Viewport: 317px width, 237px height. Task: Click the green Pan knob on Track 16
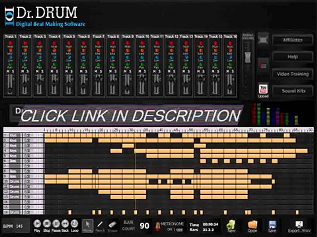point(230,65)
